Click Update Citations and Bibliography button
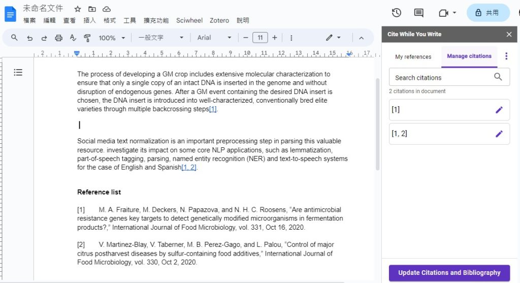The image size is (520, 283). [449, 273]
